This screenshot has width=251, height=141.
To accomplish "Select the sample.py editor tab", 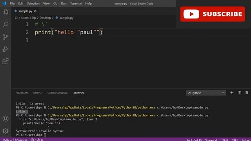I will pyautogui.click(x=25, y=11).
